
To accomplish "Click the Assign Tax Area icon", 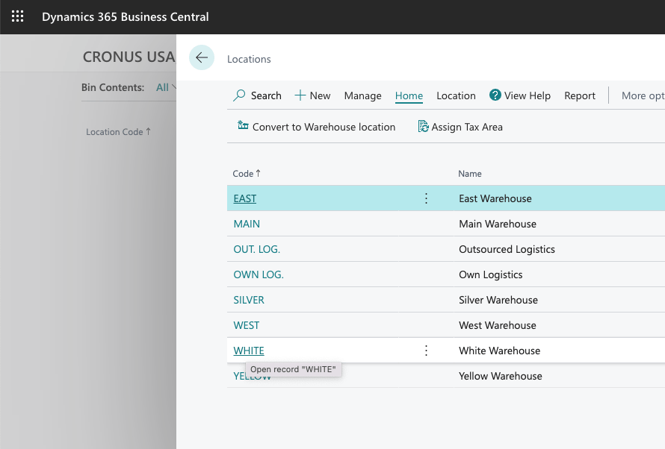I will tap(423, 127).
